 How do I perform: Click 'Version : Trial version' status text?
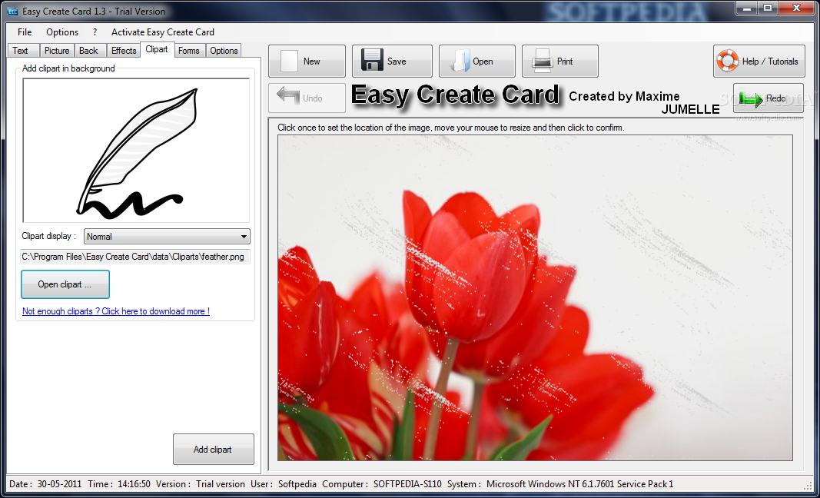tap(201, 484)
